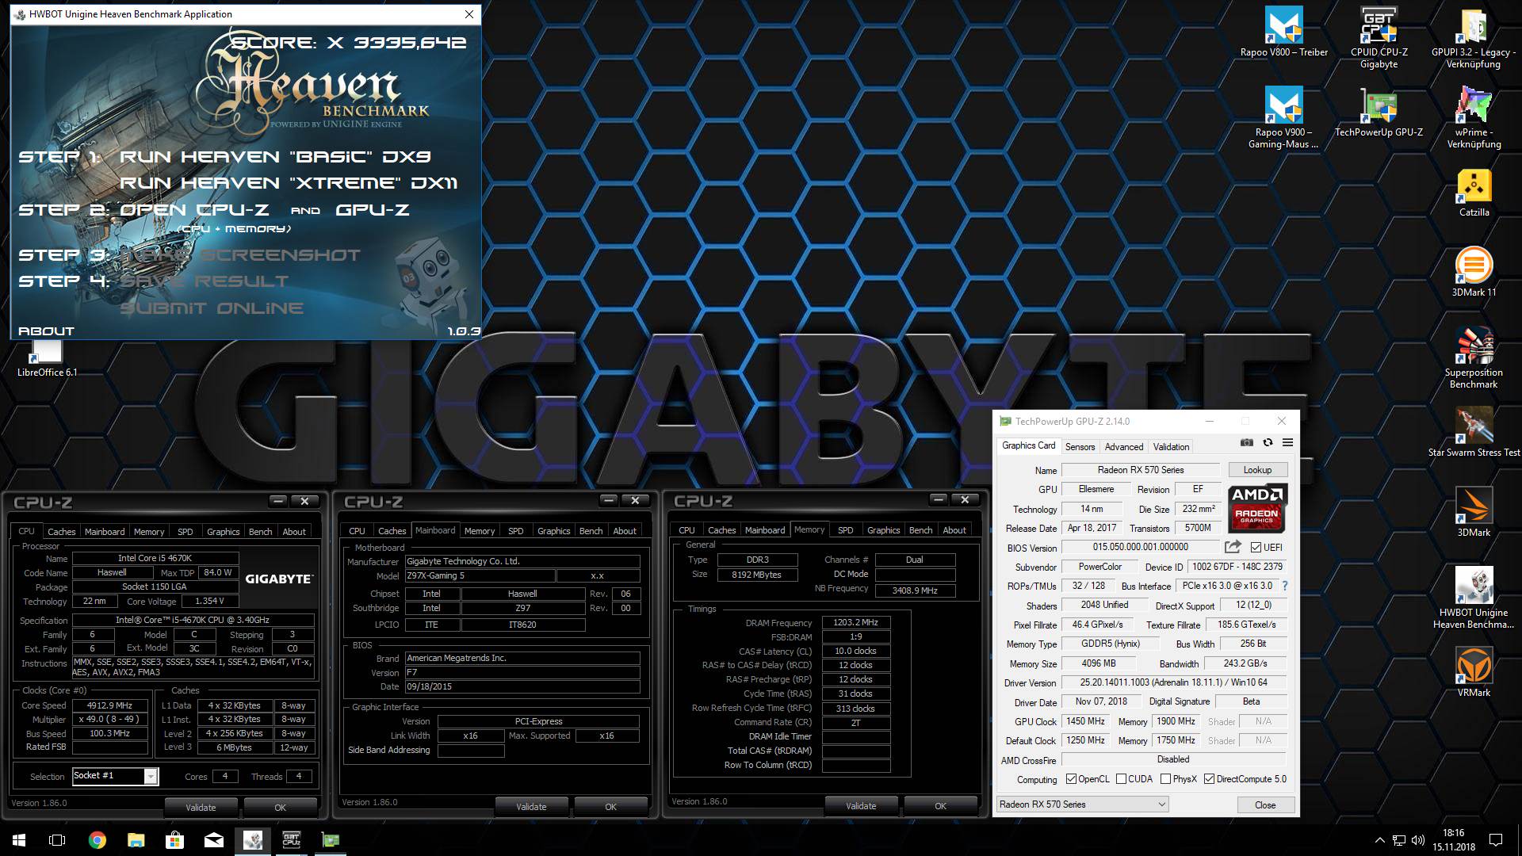Click the GPU-Z Name field Radeon RX 570
1522x856 pixels.
[1141, 470]
